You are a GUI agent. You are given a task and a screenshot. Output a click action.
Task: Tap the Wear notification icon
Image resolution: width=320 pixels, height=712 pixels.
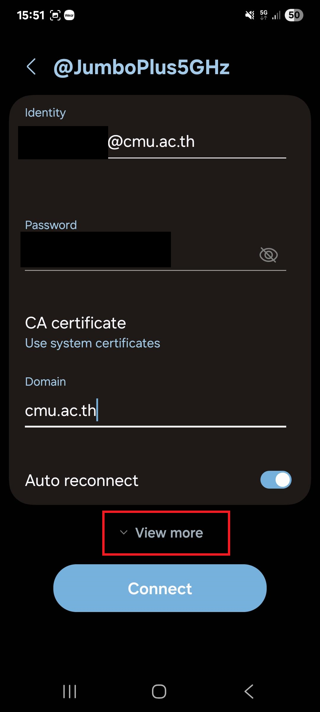(x=69, y=15)
